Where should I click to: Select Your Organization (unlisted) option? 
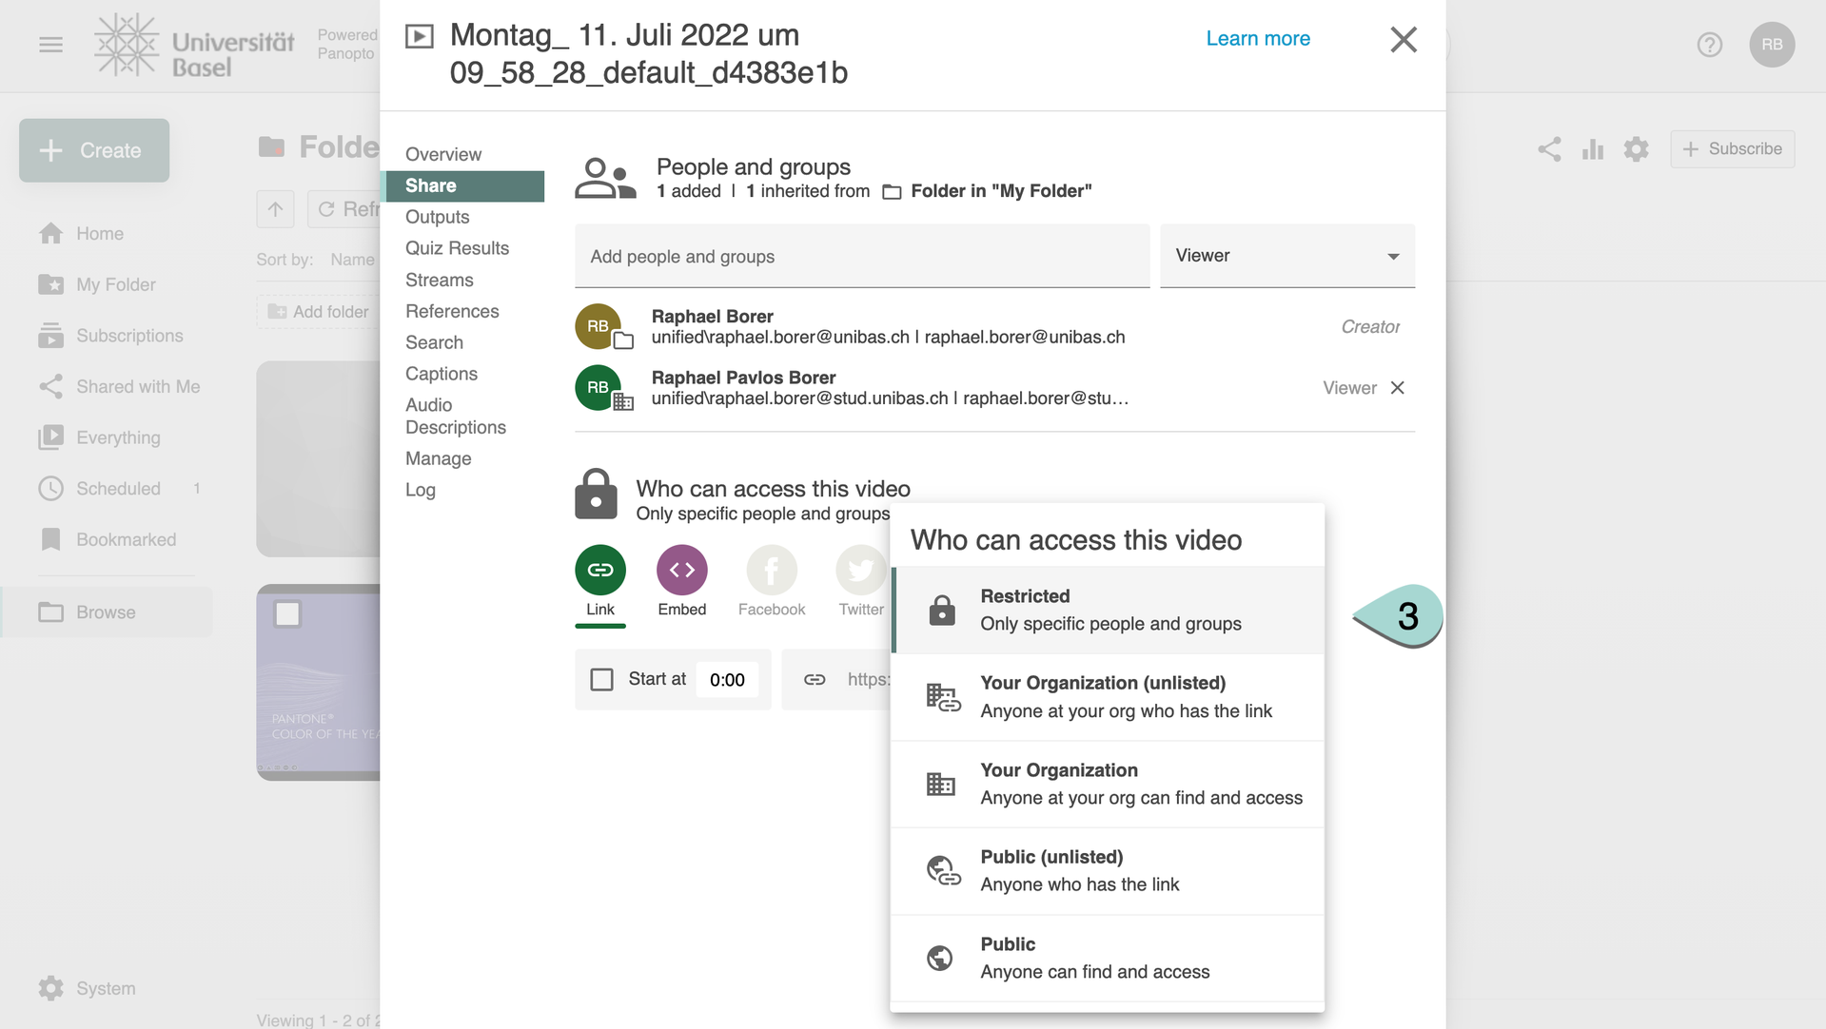[1108, 697]
